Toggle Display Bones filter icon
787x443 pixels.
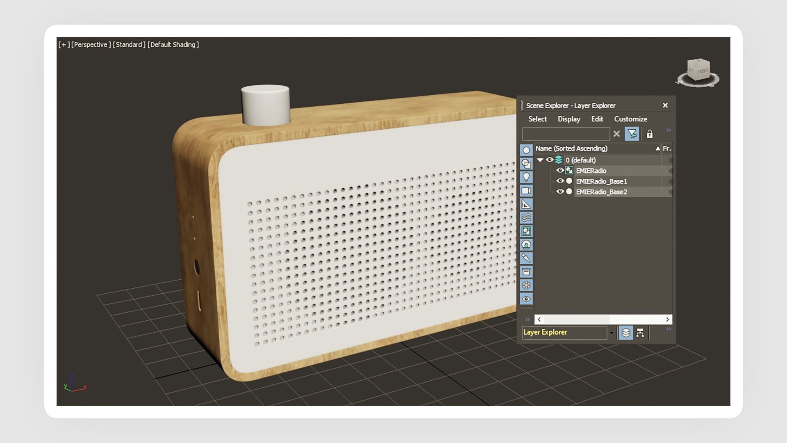[526, 258]
